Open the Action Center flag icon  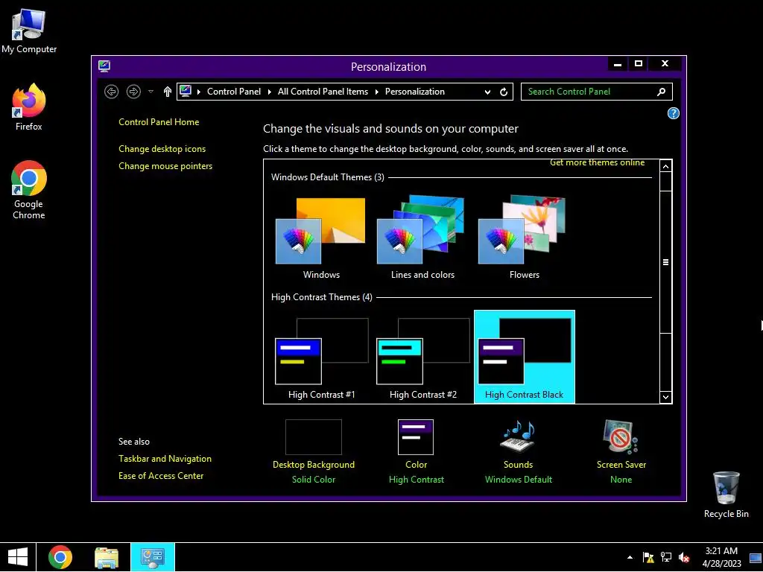click(648, 557)
